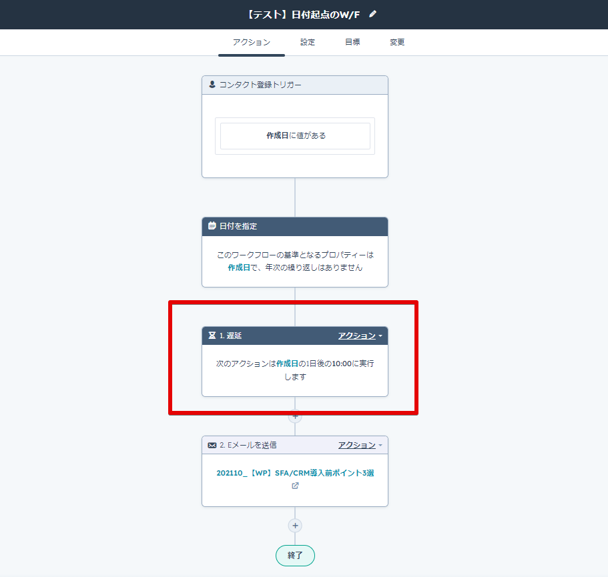Open the 202110_【WP】SFA/CRM導入前ポイント3選 email link
Image resolution: width=608 pixels, height=577 pixels.
pyautogui.click(x=295, y=473)
